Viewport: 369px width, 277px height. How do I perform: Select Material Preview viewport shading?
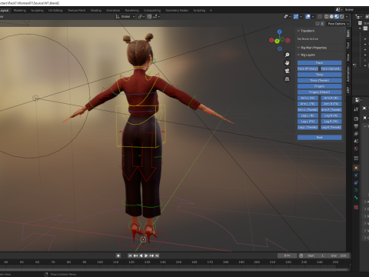337,17
